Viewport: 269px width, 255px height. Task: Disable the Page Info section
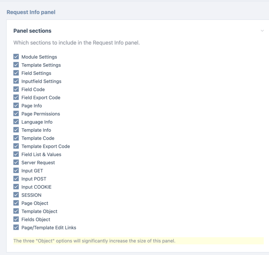click(x=16, y=106)
